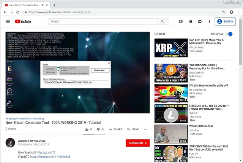The width and height of the screenshot is (243, 163).
Task: Toggle the Autoplay switch
Action: [x=229, y=34]
